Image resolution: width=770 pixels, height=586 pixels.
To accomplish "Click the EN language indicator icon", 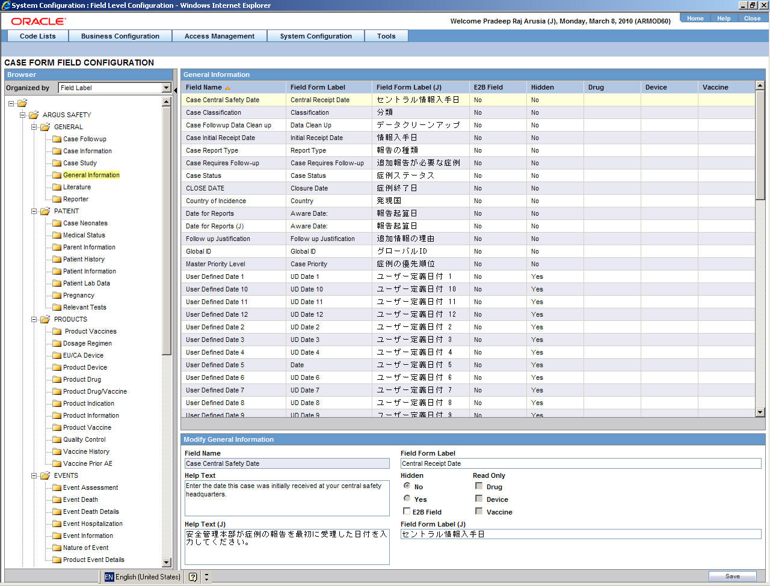I will 109,577.
